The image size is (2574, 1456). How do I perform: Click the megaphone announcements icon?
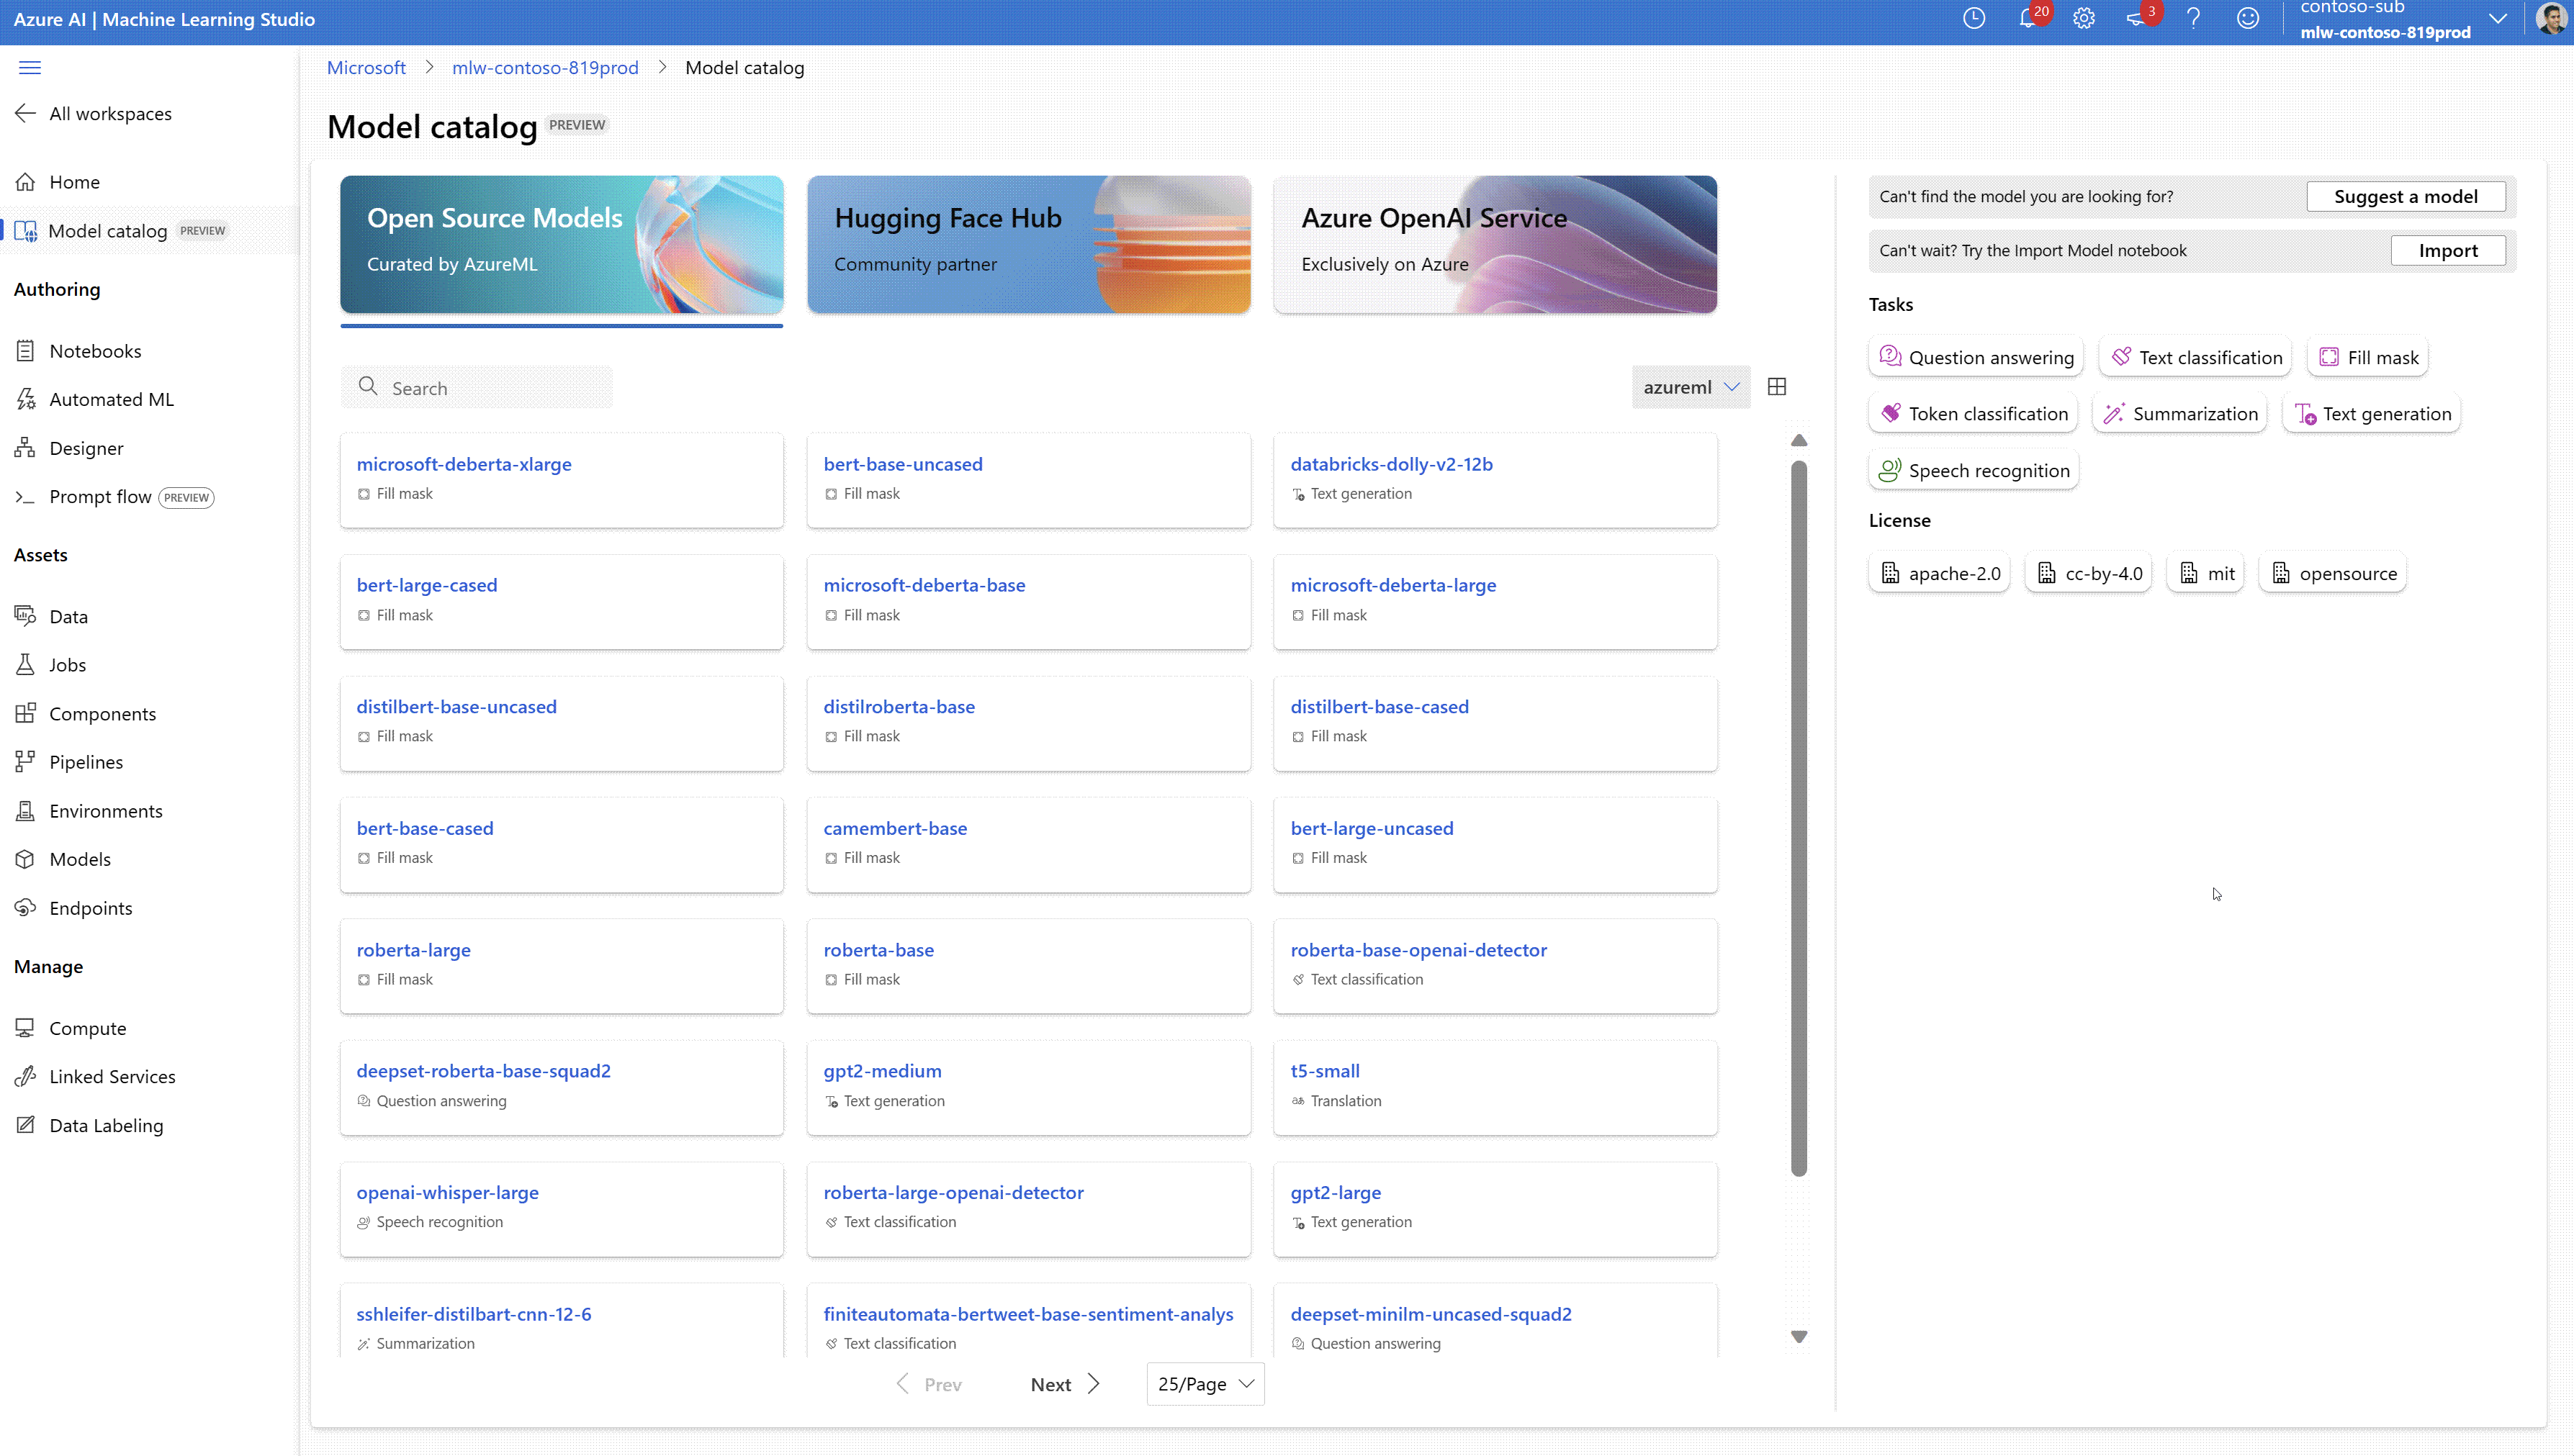(x=2137, y=19)
